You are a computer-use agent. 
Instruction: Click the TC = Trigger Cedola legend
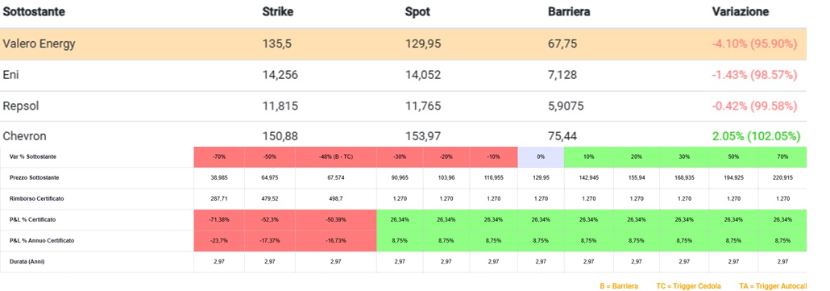(689, 285)
